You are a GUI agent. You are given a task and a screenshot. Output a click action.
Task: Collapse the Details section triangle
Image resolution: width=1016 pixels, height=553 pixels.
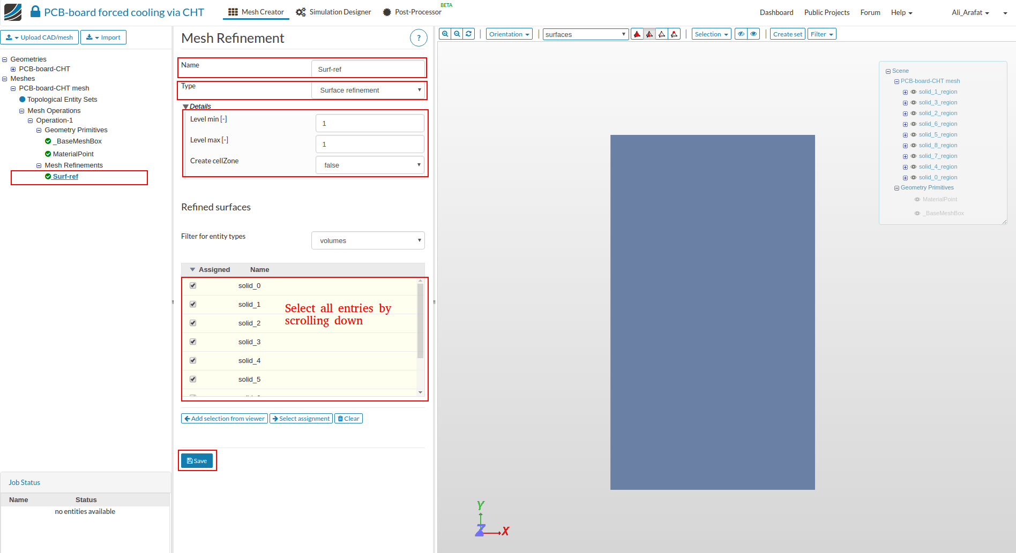(185, 107)
